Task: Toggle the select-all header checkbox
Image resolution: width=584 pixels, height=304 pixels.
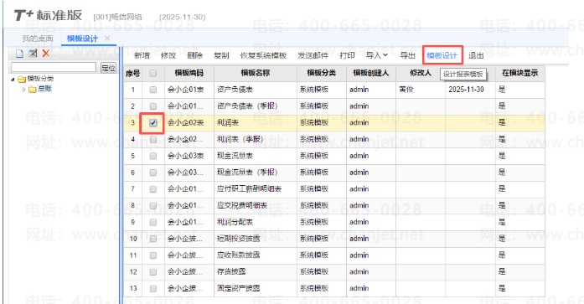Action: click(153, 74)
